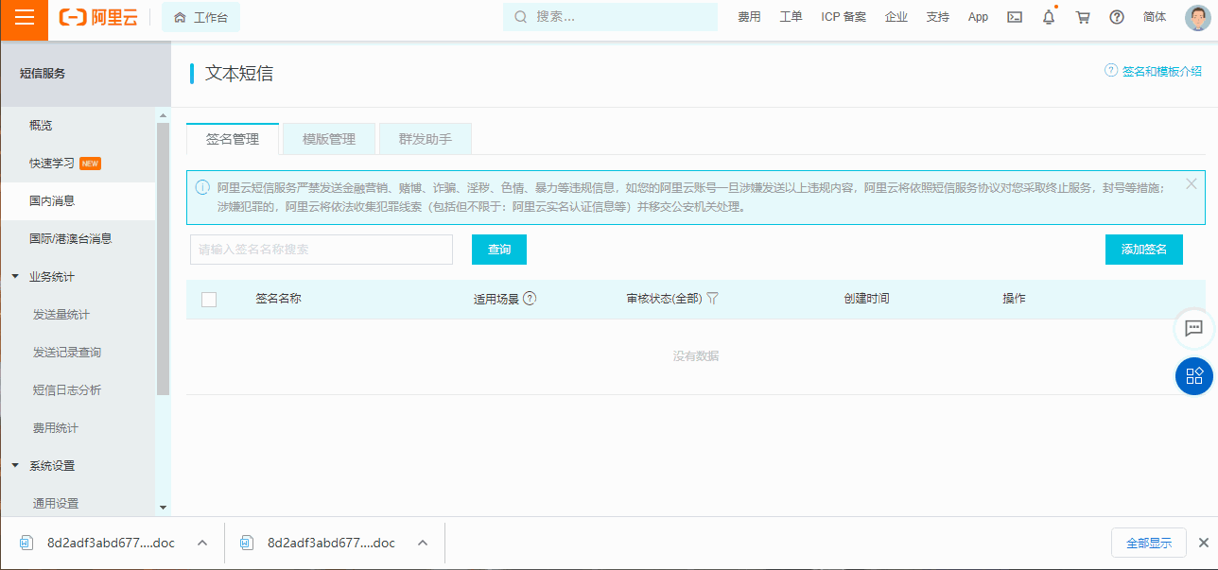Click the 添加签名 button
The height and width of the screenshot is (570, 1218).
pyautogui.click(x=1143, y=249)
